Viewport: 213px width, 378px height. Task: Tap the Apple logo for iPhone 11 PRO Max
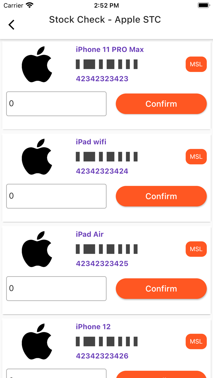tap(37, 64)
